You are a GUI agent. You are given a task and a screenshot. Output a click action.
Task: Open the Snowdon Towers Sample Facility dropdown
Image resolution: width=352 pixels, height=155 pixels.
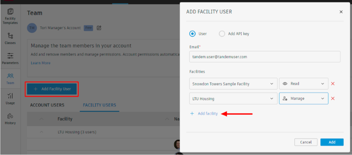(x=233, y=84)
